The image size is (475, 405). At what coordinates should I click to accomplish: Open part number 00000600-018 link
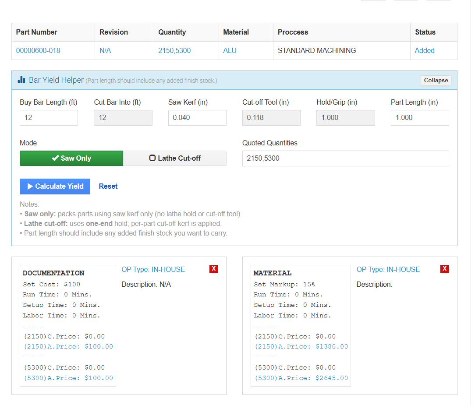[x=38, y=50]
